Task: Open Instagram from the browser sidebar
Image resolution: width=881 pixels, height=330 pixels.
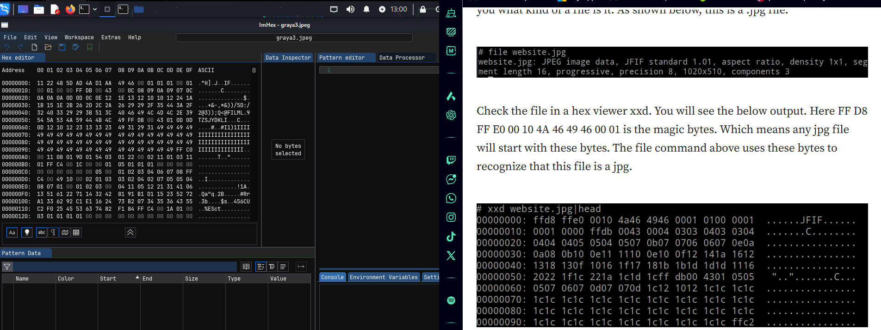Action: [451, 217]
